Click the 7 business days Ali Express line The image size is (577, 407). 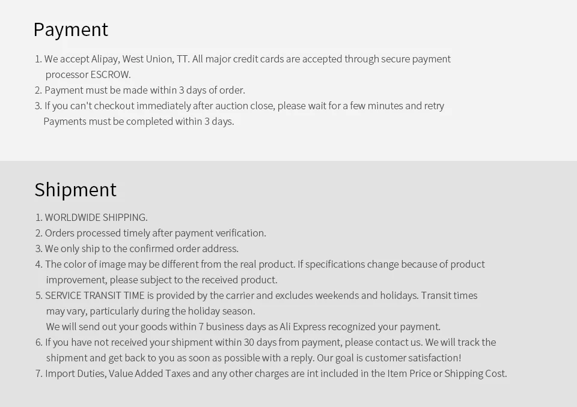pyautogui.click(x=243, y=327)
